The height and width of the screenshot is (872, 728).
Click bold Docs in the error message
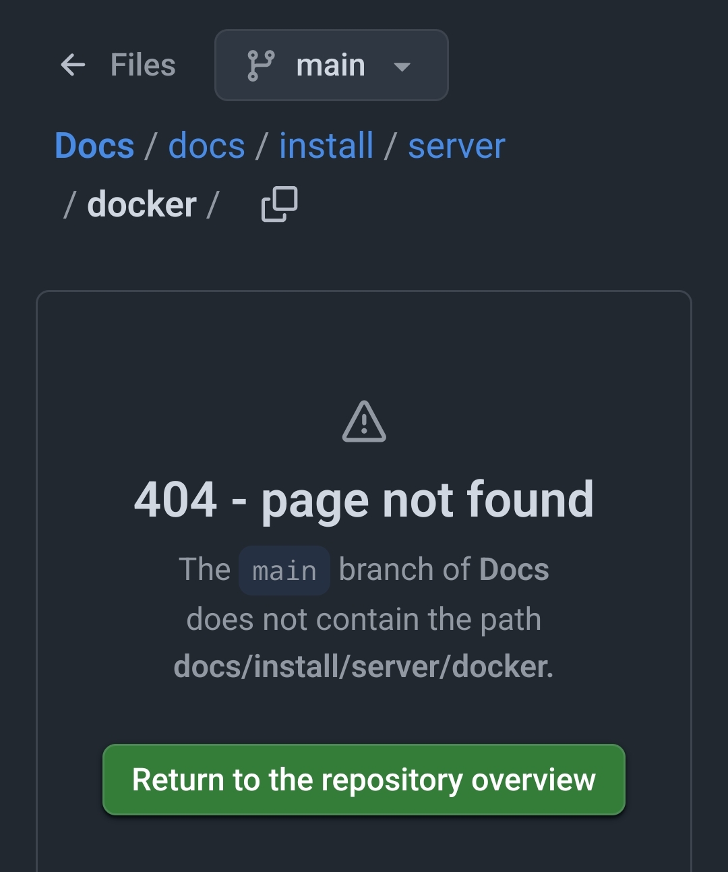(x=514, y=570)
